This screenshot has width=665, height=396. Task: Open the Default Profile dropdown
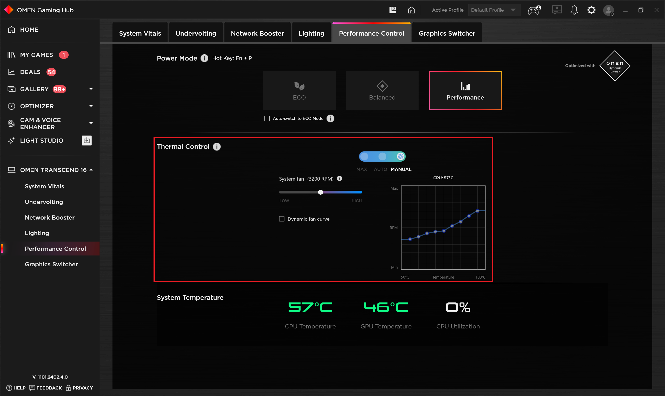(x=494, y=10)
